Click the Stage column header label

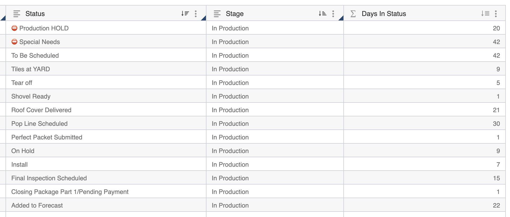pyautogui.click(x=235, y=14)
